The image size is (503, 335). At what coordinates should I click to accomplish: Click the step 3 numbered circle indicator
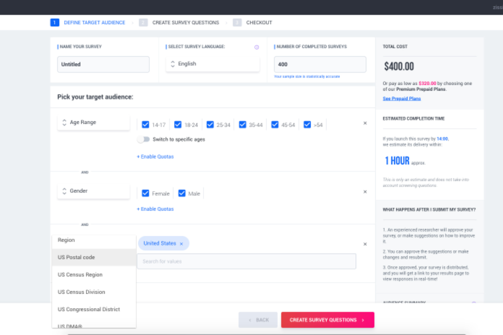pos(238,23)
